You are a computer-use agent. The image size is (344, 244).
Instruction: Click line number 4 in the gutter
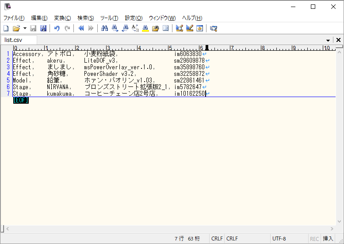point(8,74)
